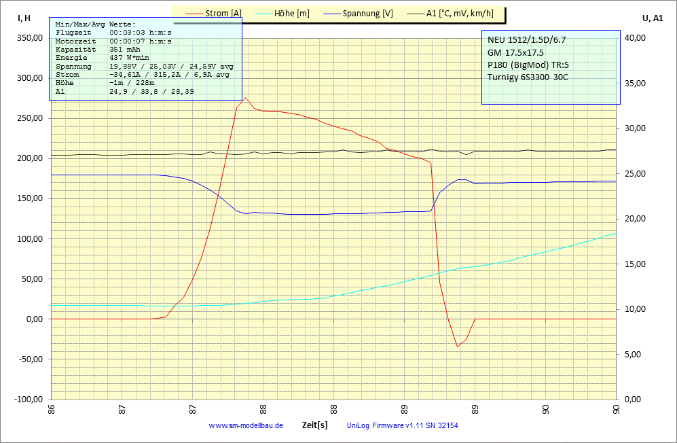Click the -100,00 label on left axis
Screen dimensions: 677x443
(27, 400)
